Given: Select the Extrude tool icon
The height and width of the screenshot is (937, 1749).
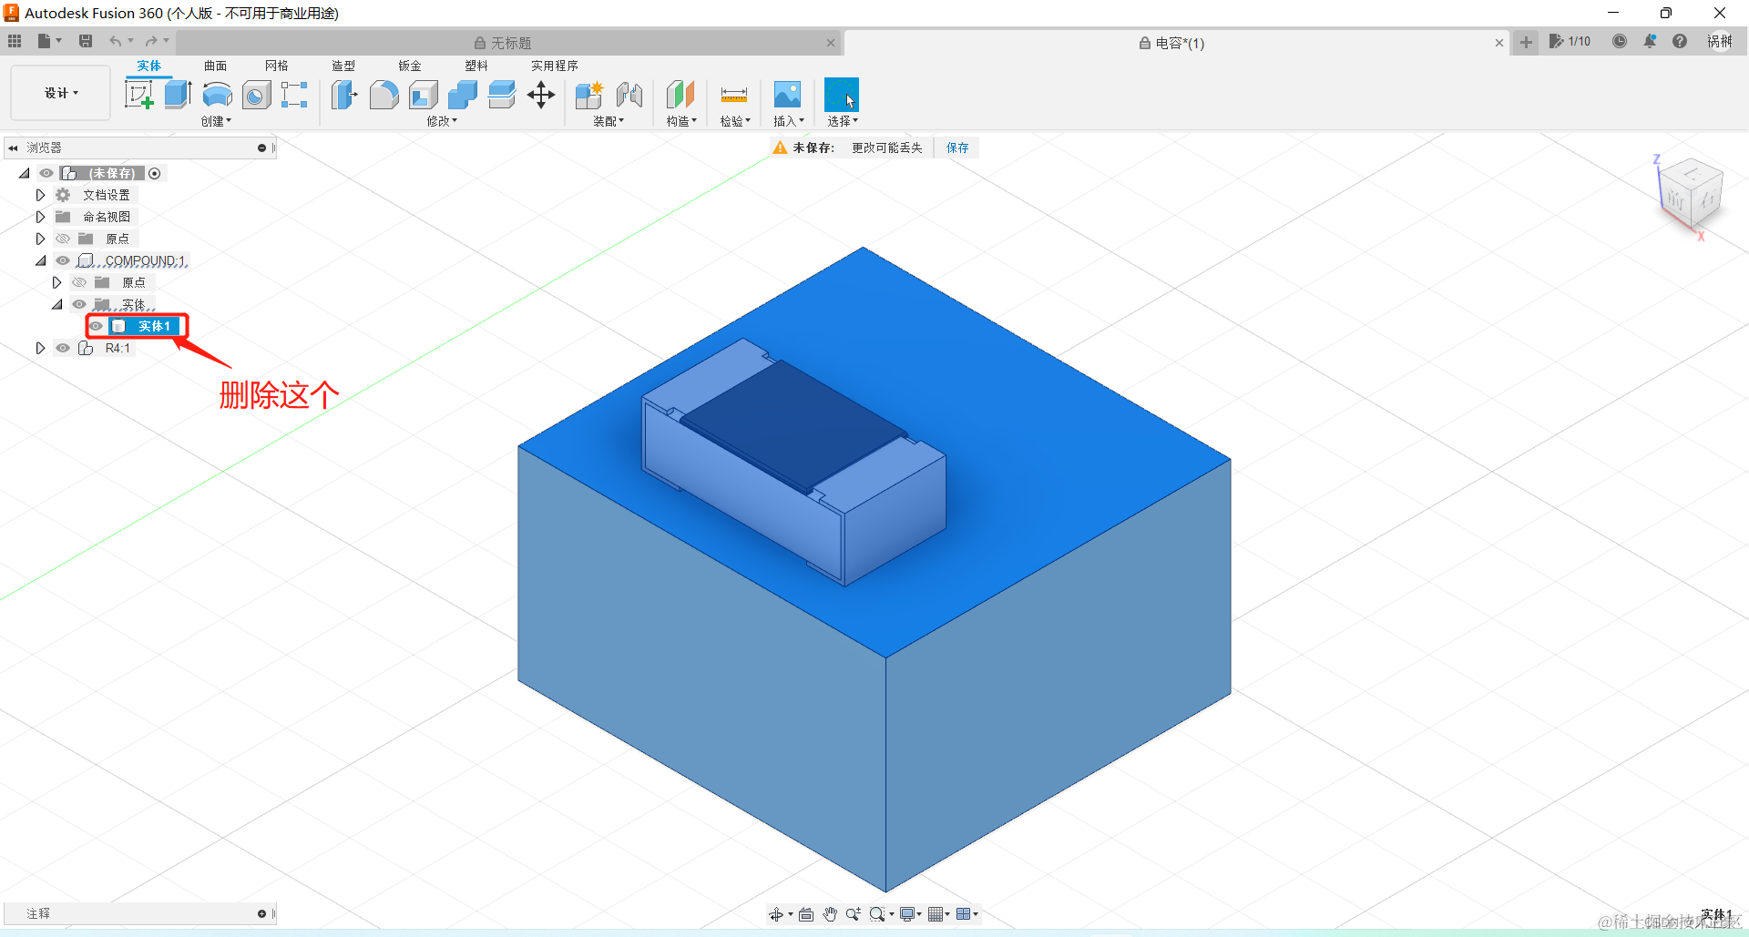Looking at the screenshot, I should (179, 95).
